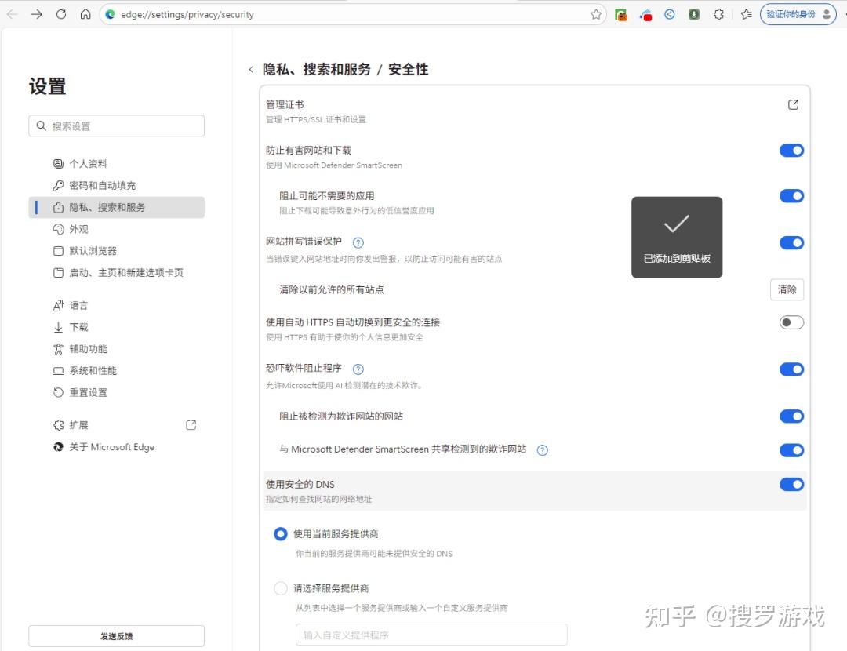Open 密码和自动填充 settings section

coord(116,185)
